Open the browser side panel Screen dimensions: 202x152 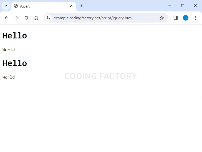pos(176,18)
